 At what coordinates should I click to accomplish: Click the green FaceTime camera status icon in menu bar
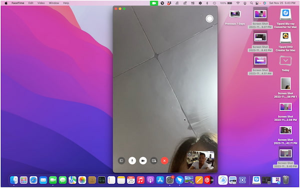[x=154, y=3]
